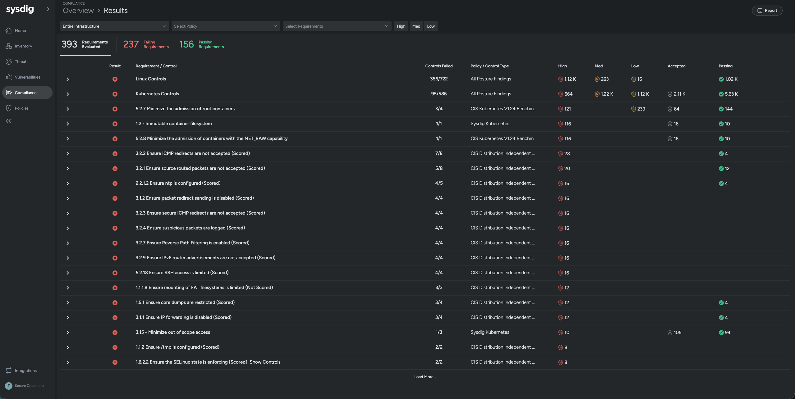Click the Secure Operations user avatar
This screenshot has width=795, height=399.
pos(9,386)
